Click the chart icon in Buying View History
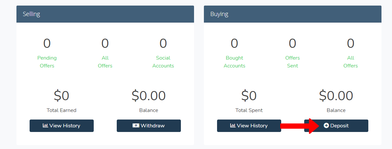Viewport: 392px width, 149px height. pos(233,126)
